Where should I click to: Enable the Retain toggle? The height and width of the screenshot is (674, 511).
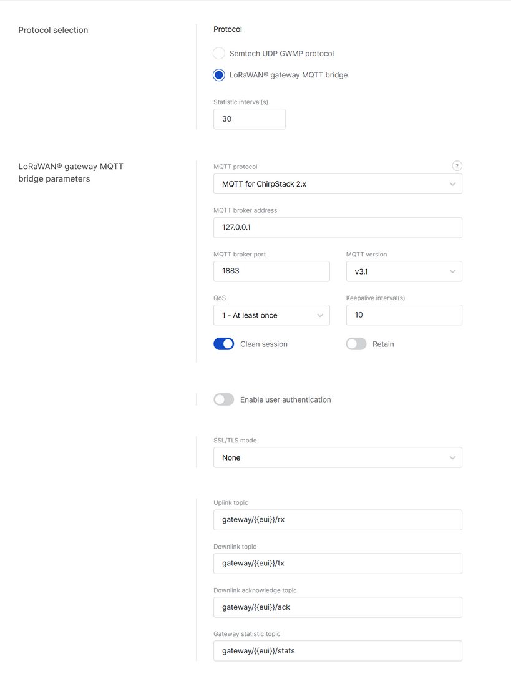click(356, 344)
